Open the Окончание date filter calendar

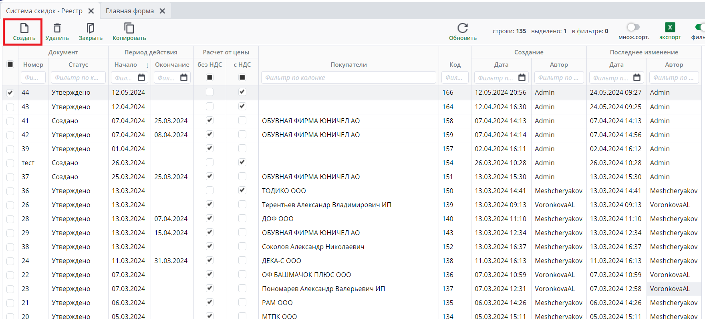coord(184,78)
